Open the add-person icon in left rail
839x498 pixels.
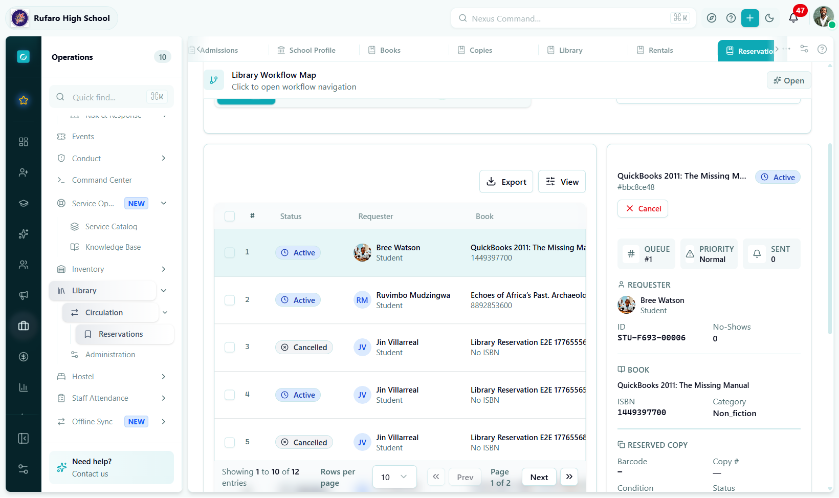pyautogui.click(x=24, y=172)
